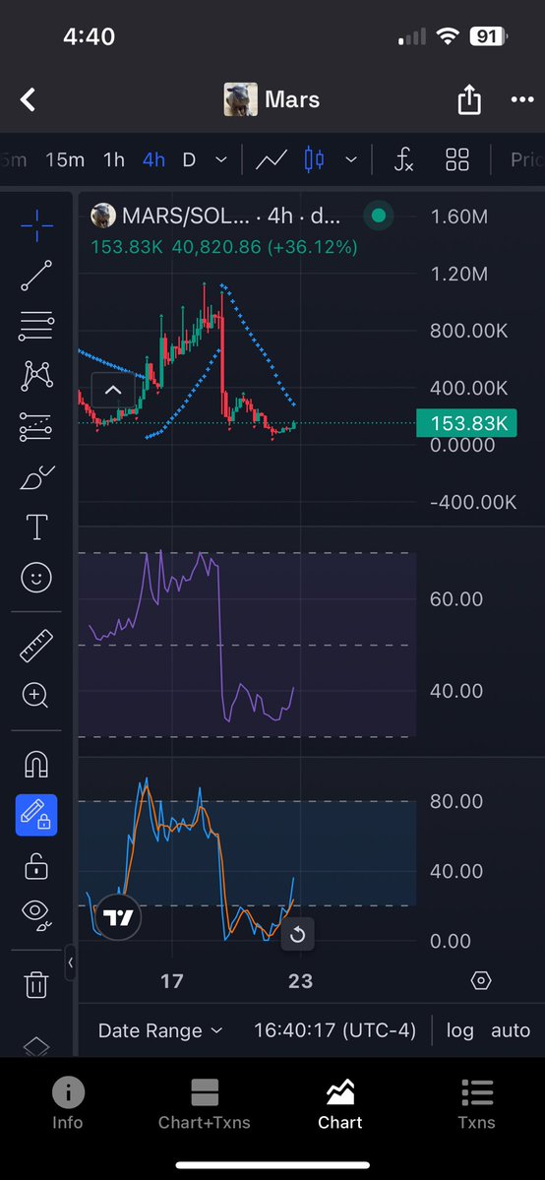Tap the partially visible Price option
This screenshot has height=1180, width=545.
tap(527, 159)
